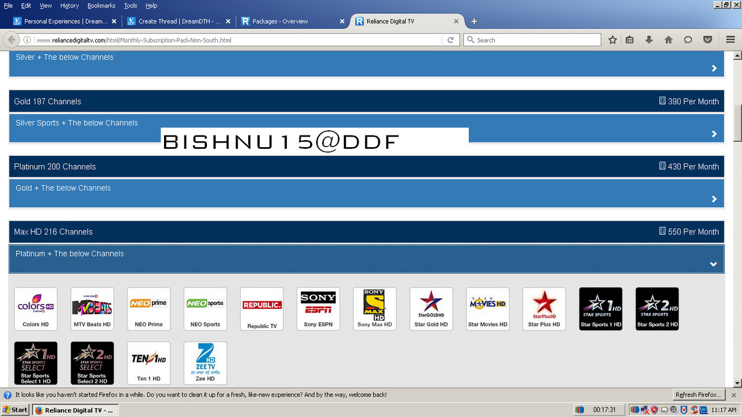Choose the Star Plus HD channel icon
This screenshot has height=417, width=742.
click(x=544, y=309)
